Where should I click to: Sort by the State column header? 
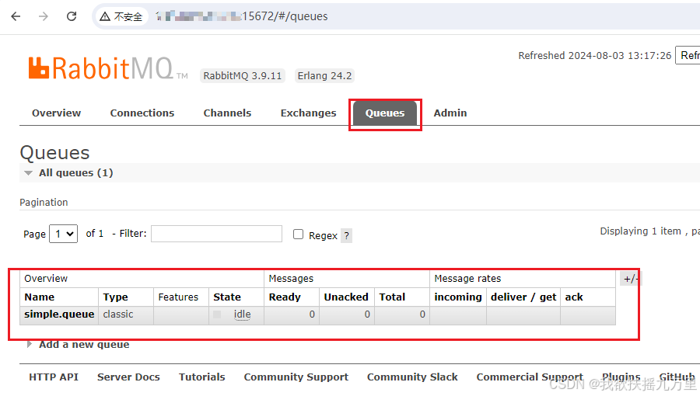click(227, 297)
